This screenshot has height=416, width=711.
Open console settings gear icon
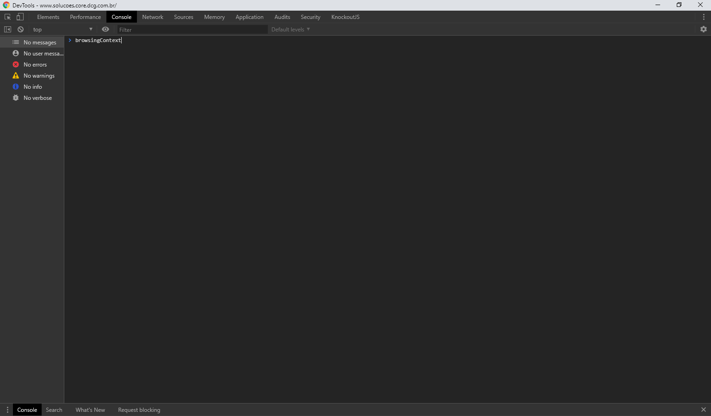coord(704,29)
